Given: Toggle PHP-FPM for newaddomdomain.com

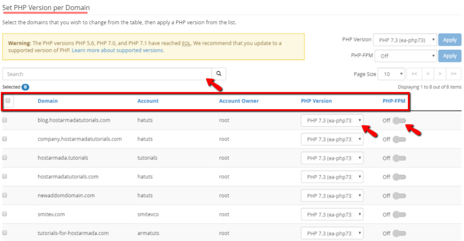Looking at the screenshot, I should pos(399,196).
